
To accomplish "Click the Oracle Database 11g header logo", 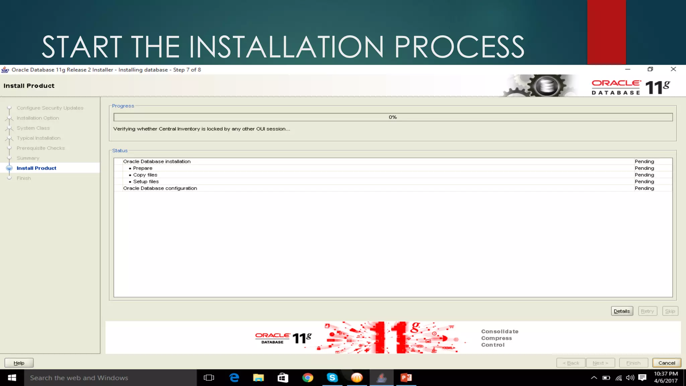I will [631, 87].
